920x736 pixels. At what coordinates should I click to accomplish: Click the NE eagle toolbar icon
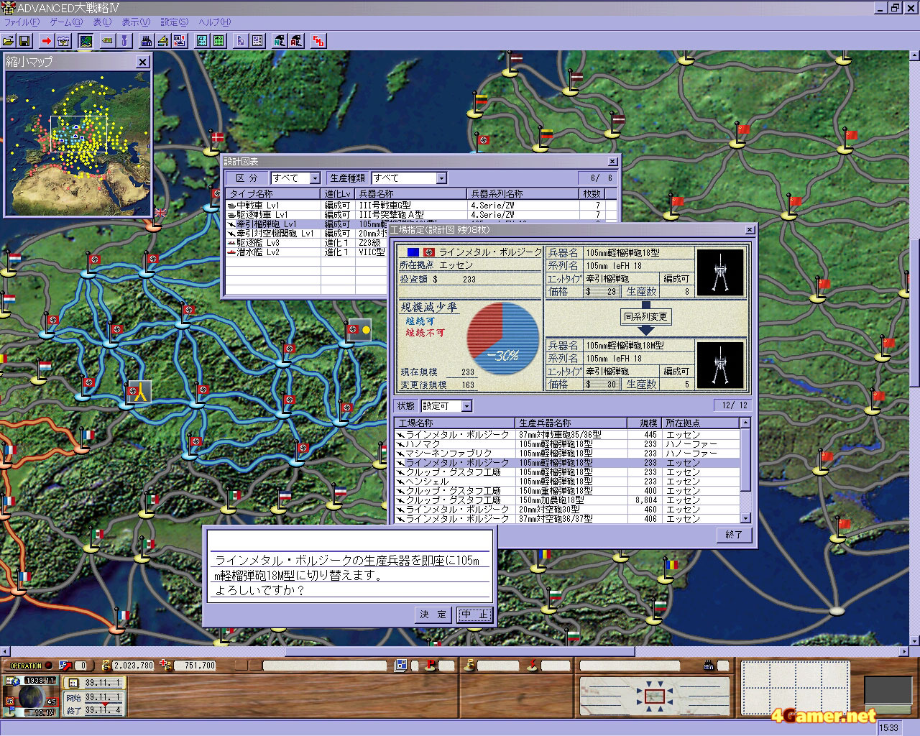pyautogui.click(x=280, y=40)
